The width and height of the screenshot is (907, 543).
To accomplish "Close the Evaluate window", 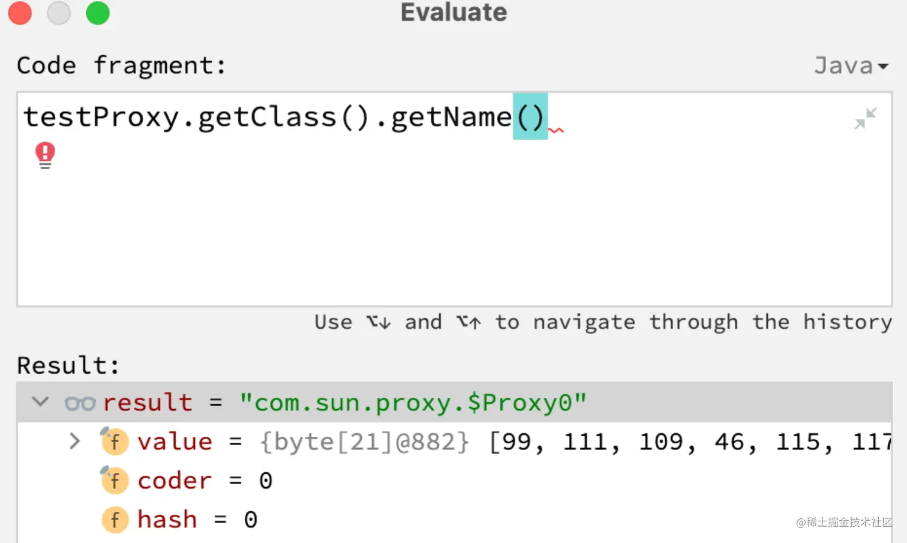I will pos(20,13).
